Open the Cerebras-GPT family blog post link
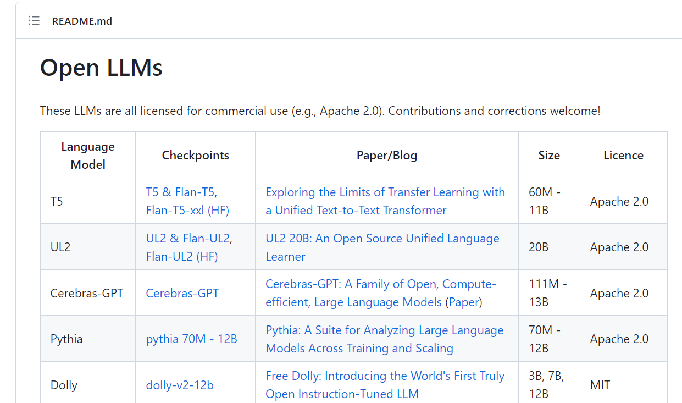Image resolution: width=682 pixels, height=403 pixels. pos(380,284)
